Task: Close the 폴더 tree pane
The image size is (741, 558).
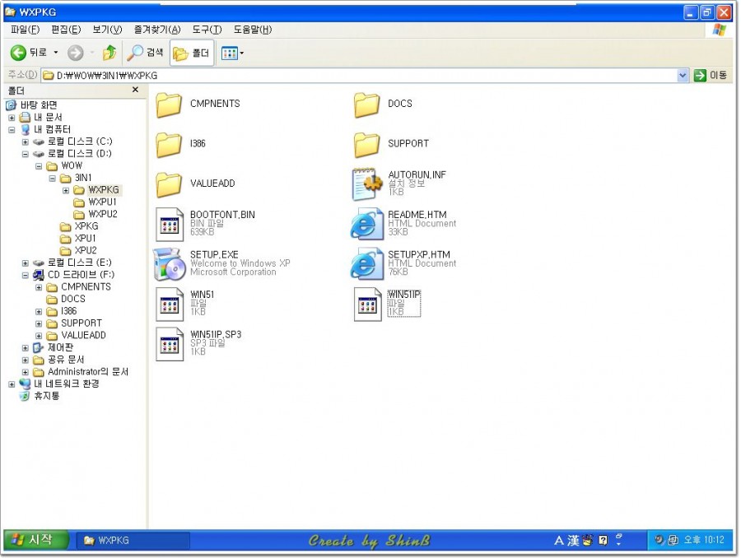Action: (x=135, y=90)
